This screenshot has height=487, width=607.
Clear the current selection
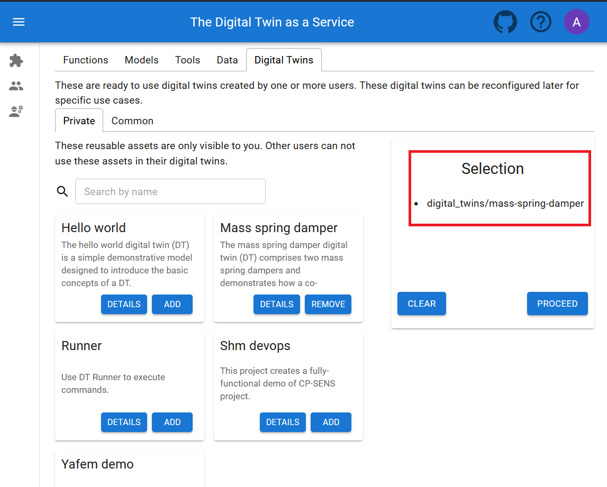(x=421, y=304)
